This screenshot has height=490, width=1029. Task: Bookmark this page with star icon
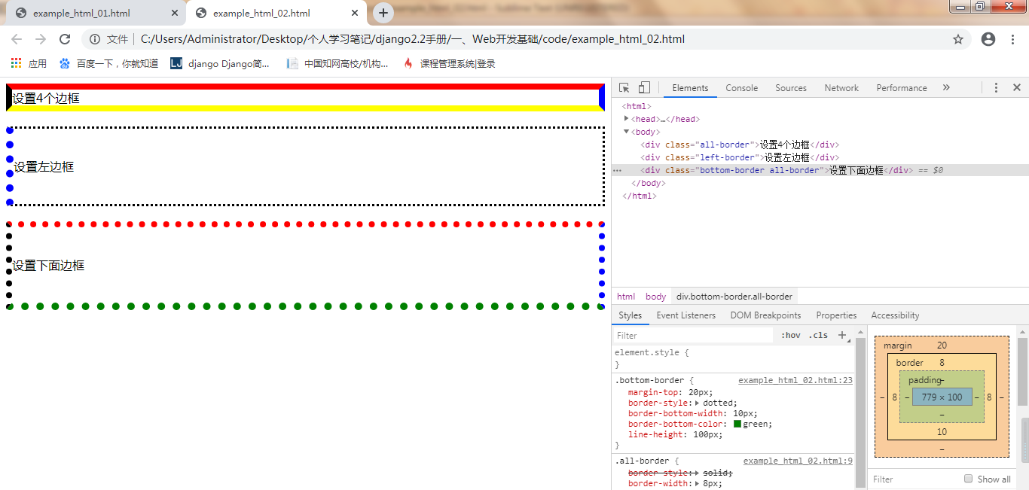[x=958, y=39]
